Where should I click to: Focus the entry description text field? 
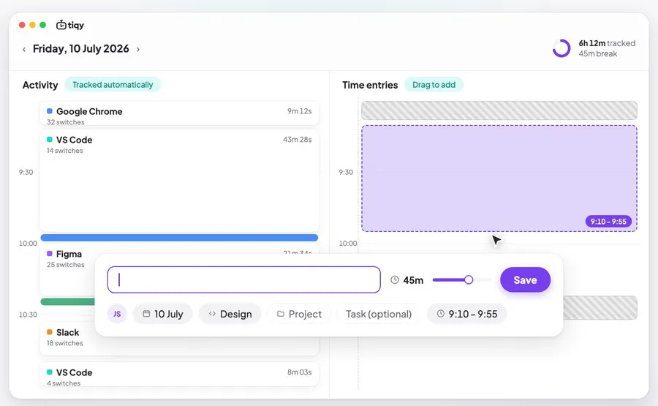(243, 279)
